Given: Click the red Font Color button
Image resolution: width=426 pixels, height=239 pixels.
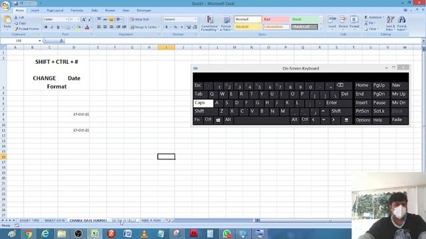Looking at the screenshot, I should click(87, 27).
